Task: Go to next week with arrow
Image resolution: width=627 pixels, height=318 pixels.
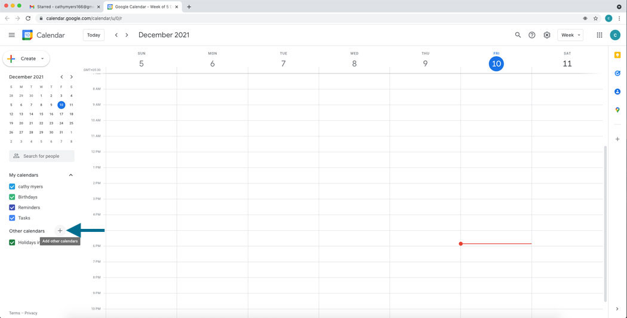Action: tap(127, 35)
